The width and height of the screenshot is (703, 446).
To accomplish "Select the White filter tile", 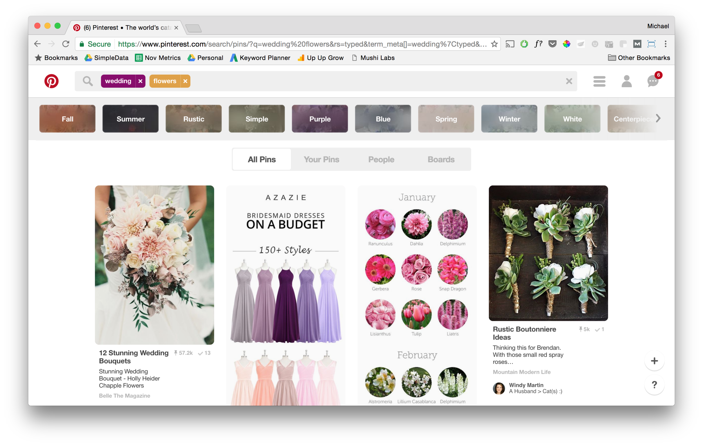I will click(x=572, y=118).
